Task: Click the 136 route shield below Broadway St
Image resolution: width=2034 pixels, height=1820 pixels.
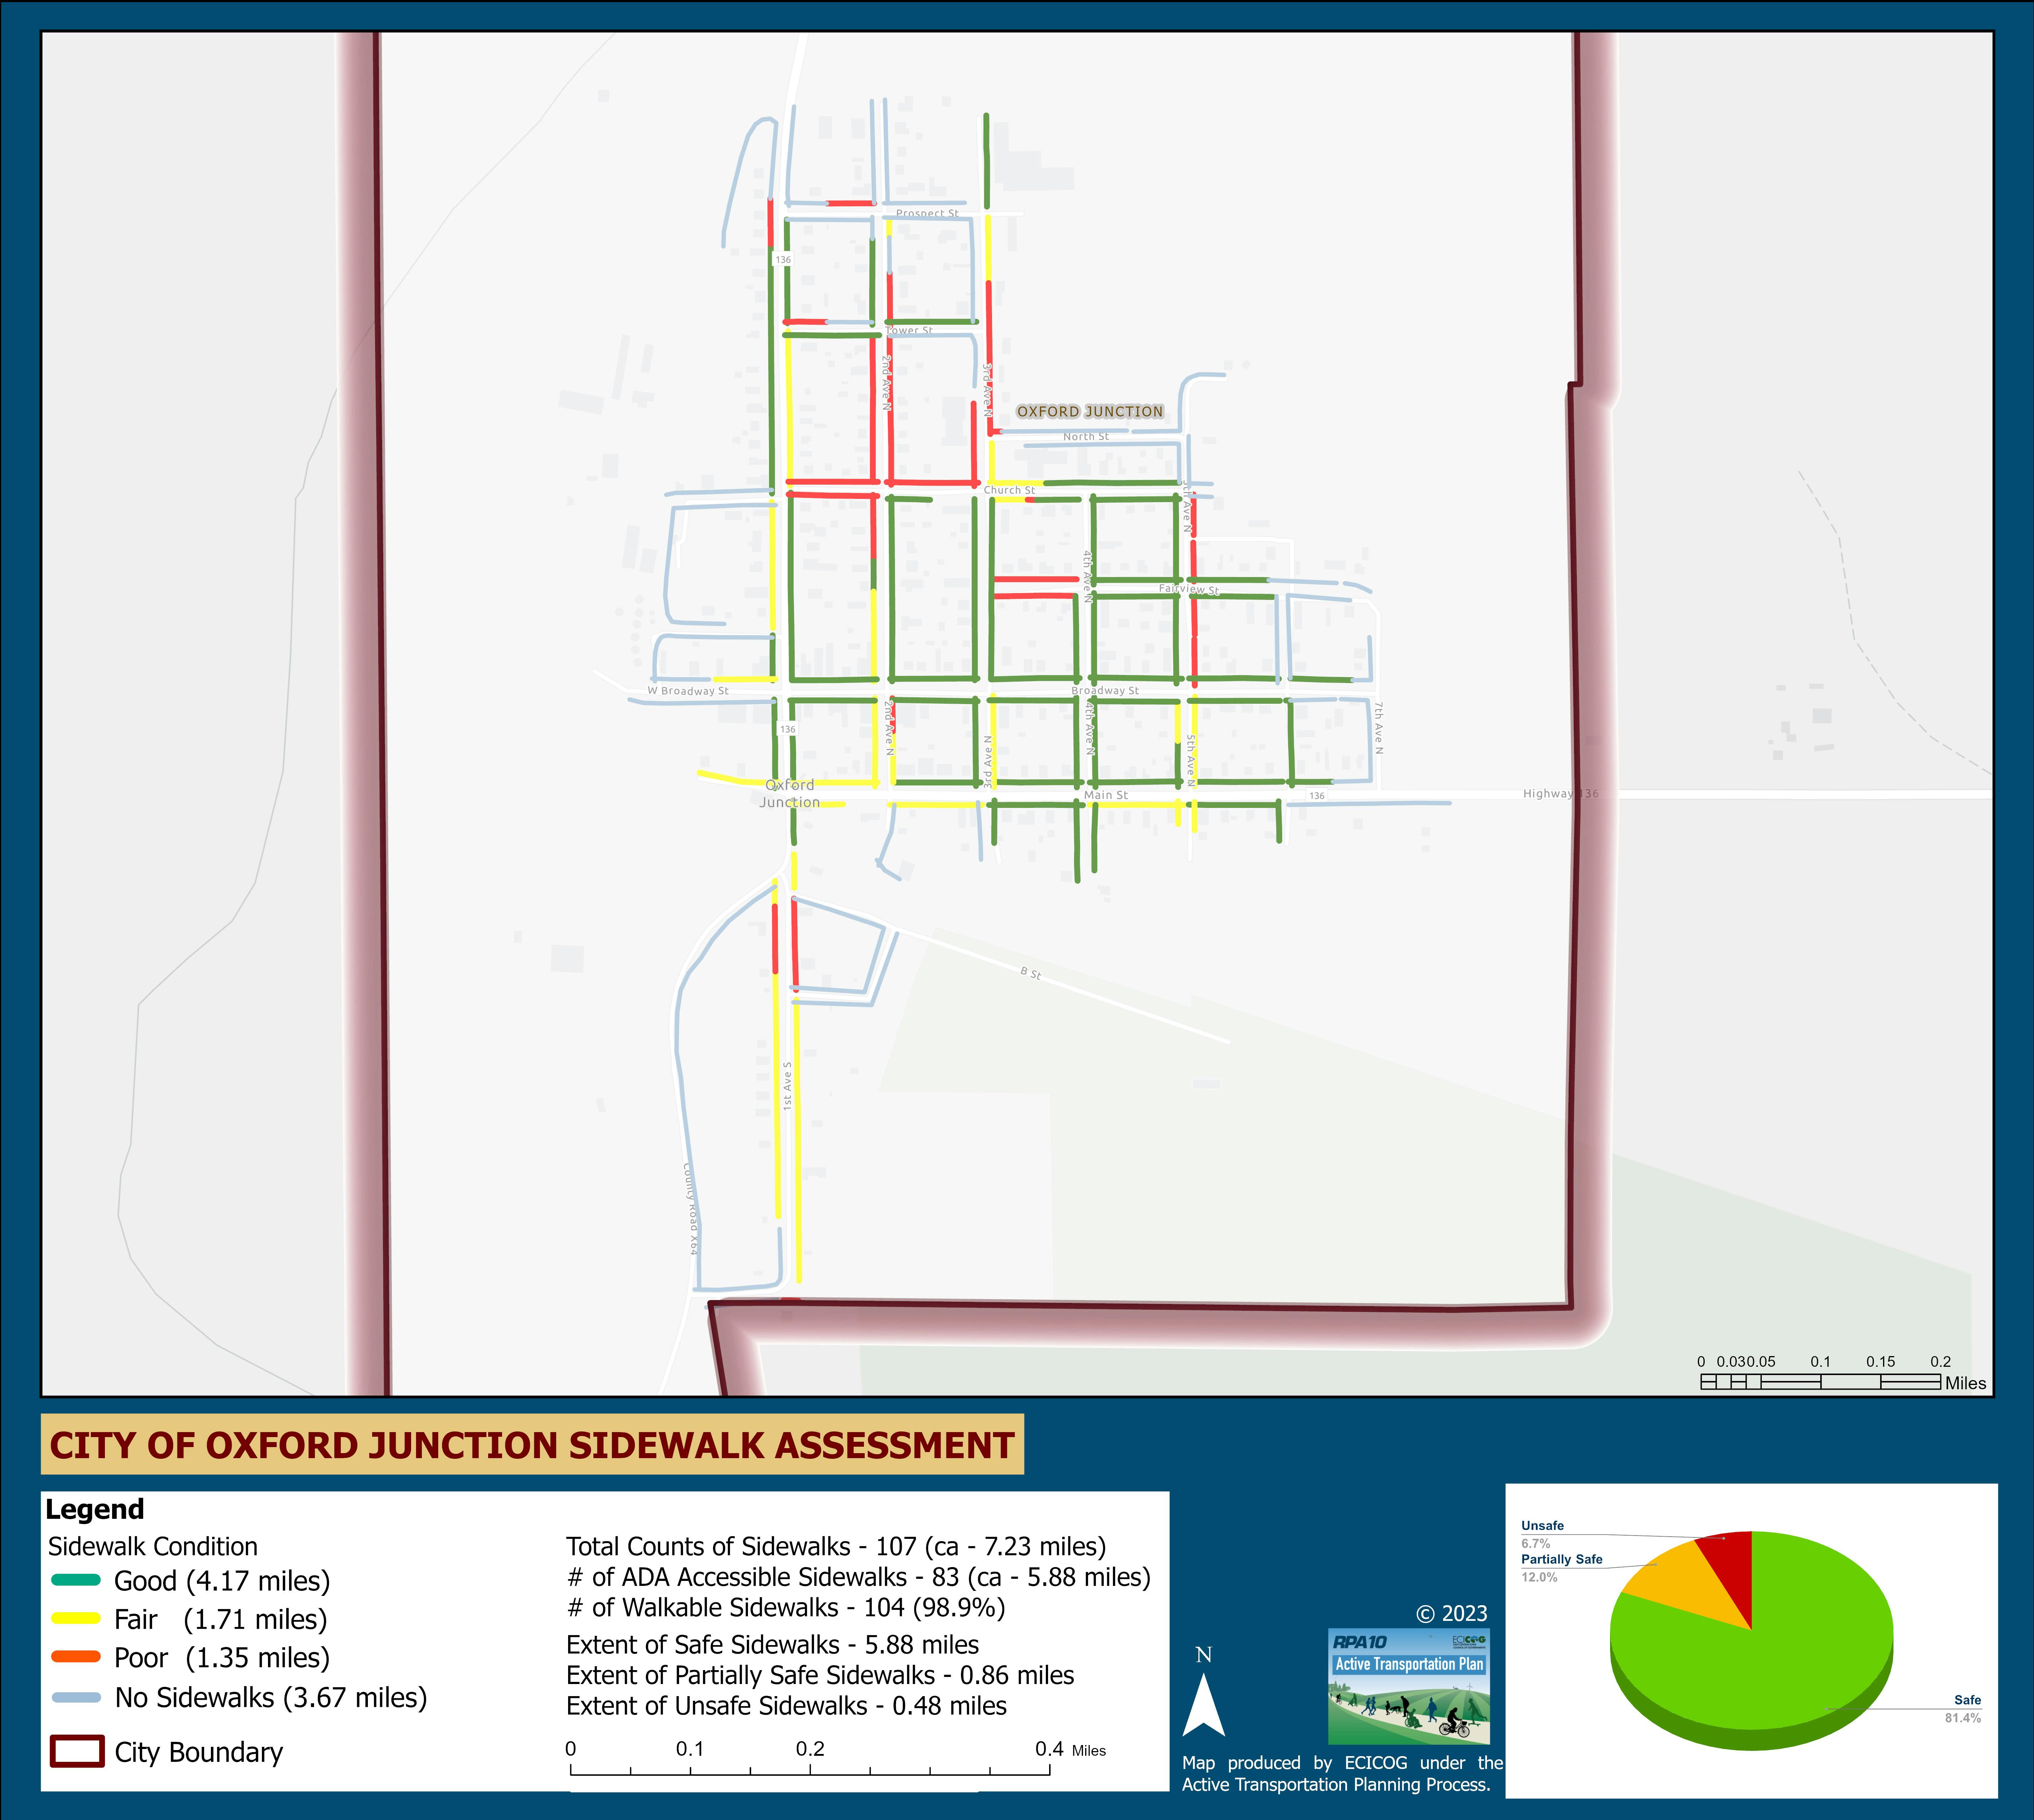Action: (x=788, y=729)
